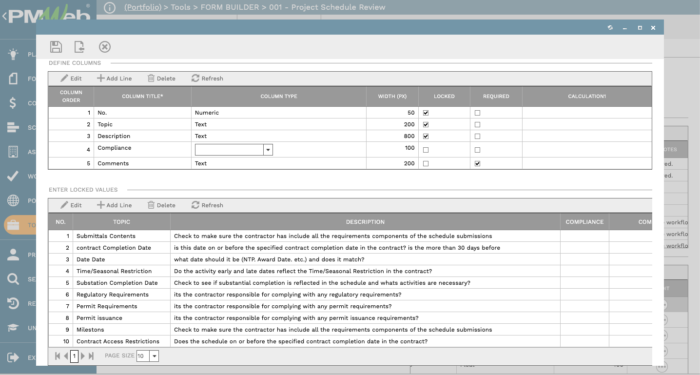Image resolution: width=700 pixels, height=375 pixels.
Task: Toggle Locked checkbox for Description column
Action: 426,136
